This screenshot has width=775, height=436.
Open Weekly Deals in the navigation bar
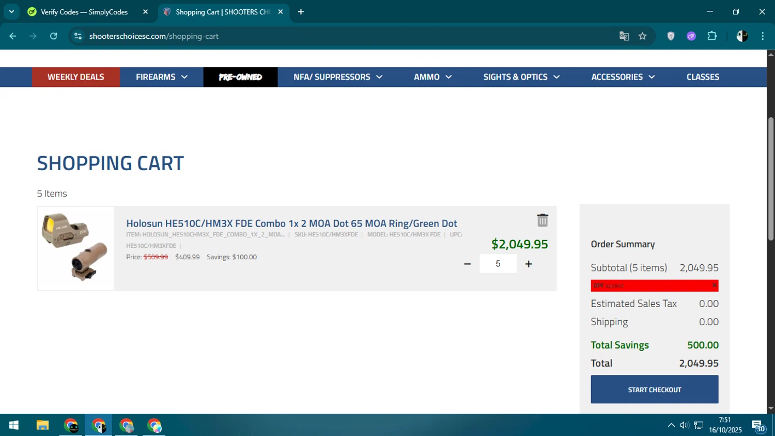click(76, 77)
